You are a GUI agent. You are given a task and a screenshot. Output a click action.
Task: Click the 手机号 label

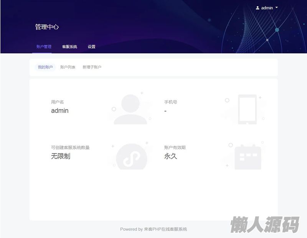(x=170, y=102)
